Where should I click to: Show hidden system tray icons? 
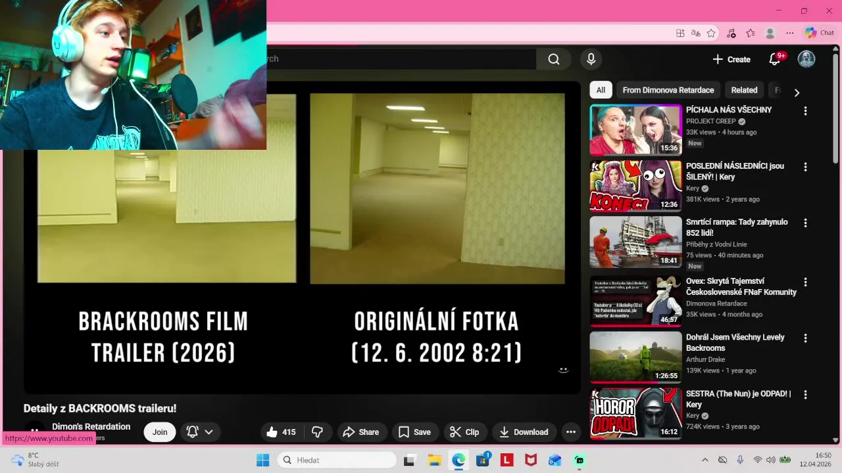click(x=705, y=460)
